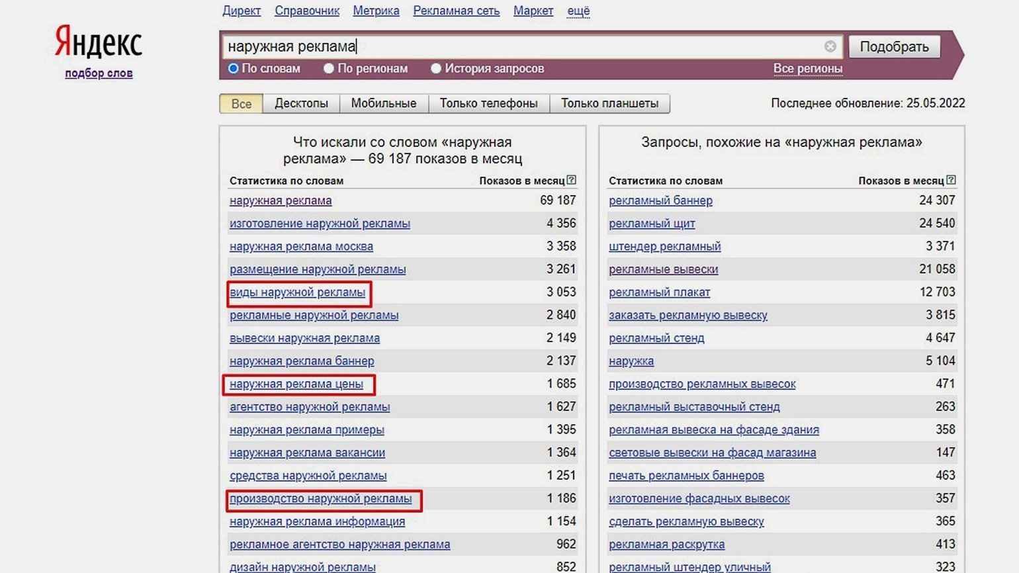Open query 'виды наружной рекламы'
The image size is (1019, 573).
(297, 292)
